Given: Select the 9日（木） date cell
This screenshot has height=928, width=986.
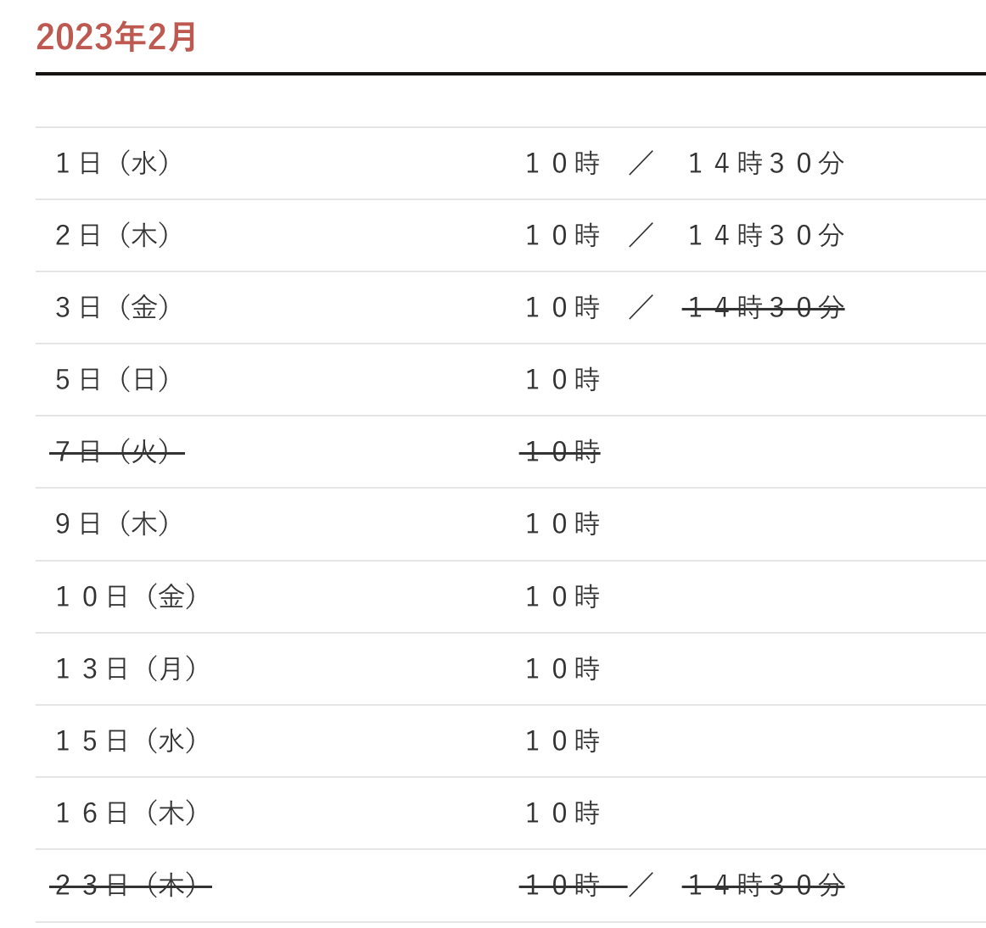Looking at the screenshot, I should tap(114, 524).
